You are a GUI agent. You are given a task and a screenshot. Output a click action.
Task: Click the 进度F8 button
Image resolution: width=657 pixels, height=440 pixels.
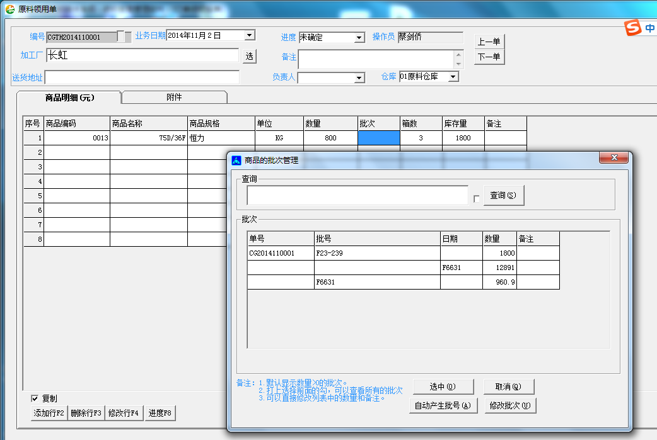160,413
